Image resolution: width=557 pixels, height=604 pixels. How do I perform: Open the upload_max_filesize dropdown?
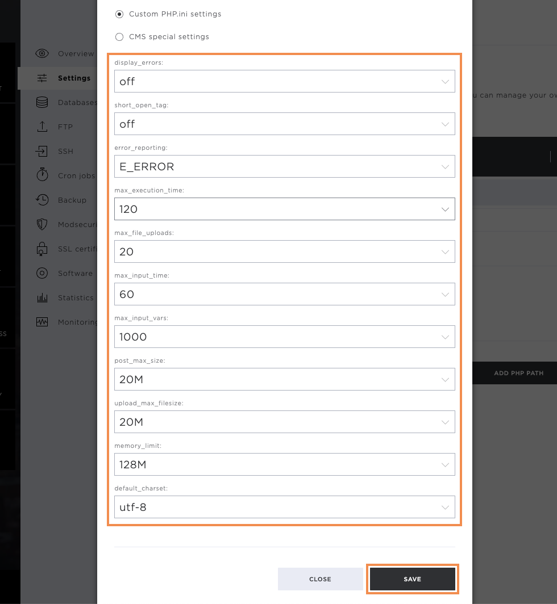(x=285, y=422)
